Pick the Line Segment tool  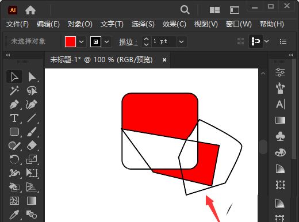click(x=32, y=118)
